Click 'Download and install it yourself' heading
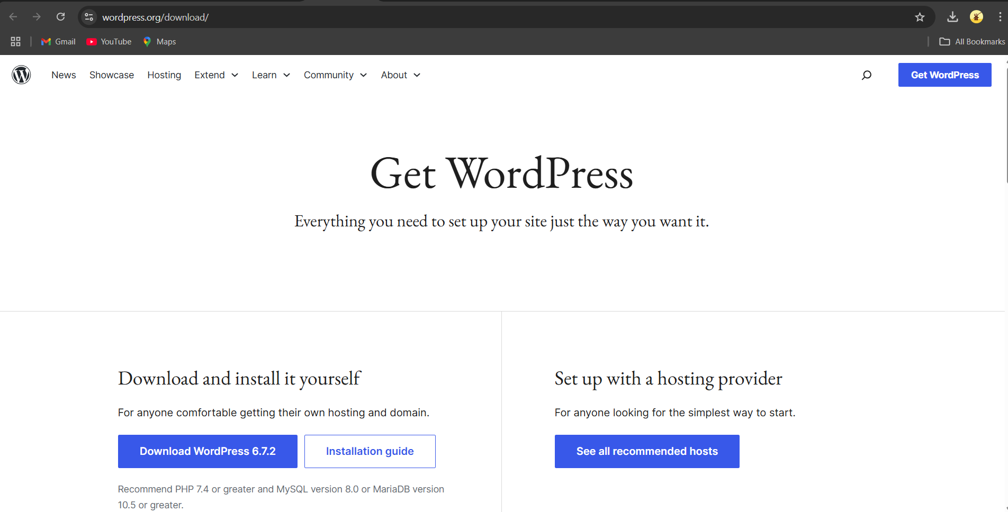The image size is (1008, 512). pos(239,379)
